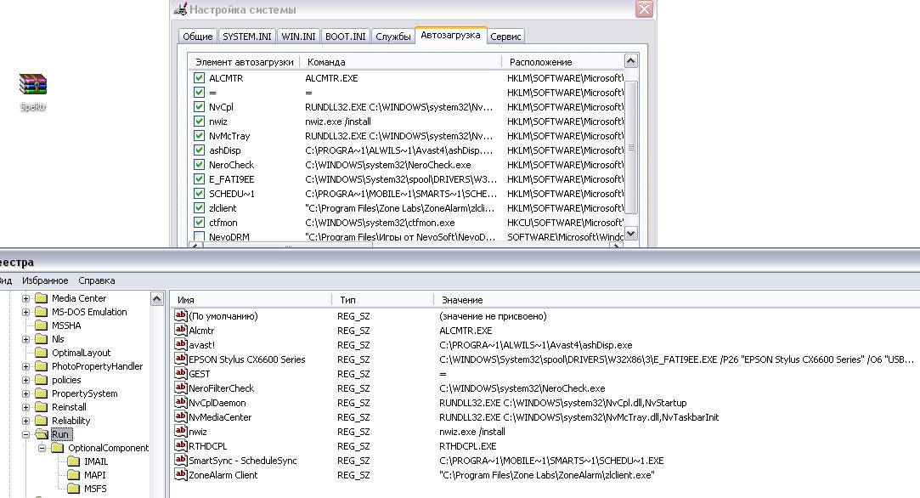Click the IMAIL folder icon
Viewport: 920px width, 498px height.
[x=74, y=461]
